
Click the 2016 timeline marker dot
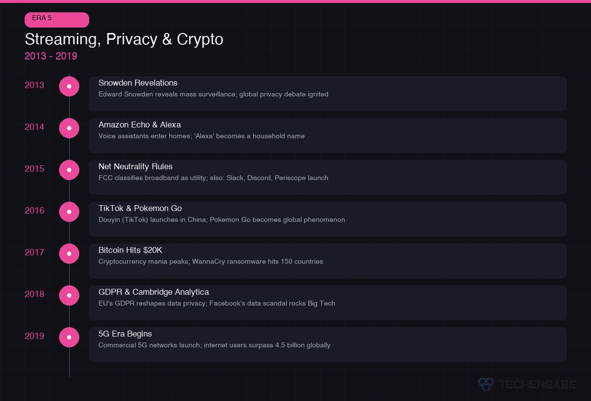pyautogui.click(x=69, y=212)
